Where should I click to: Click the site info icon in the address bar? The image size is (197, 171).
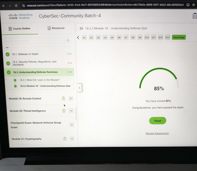[24, 5]
